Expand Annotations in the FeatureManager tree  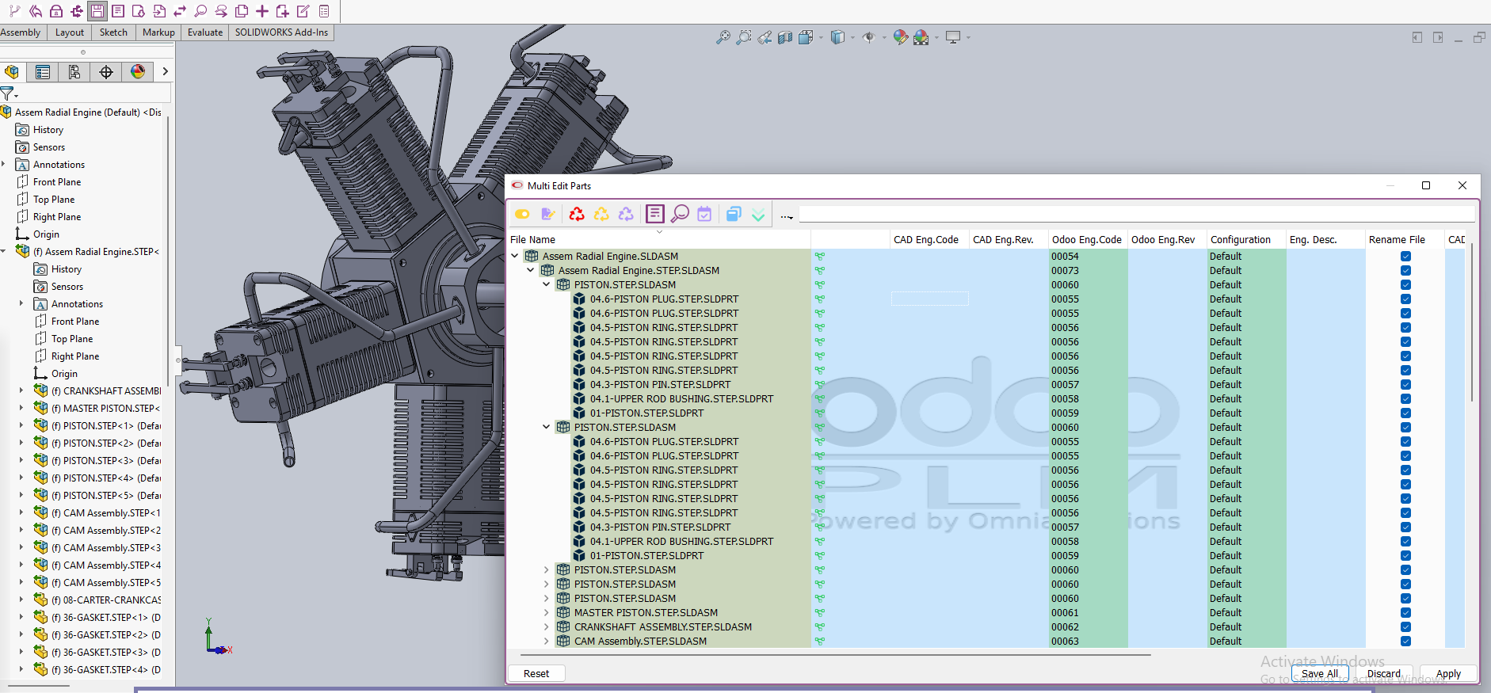4,164
